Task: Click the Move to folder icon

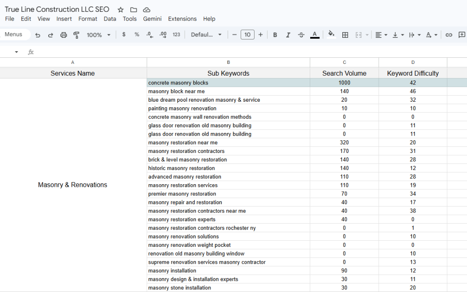Action: click(133, 10)
